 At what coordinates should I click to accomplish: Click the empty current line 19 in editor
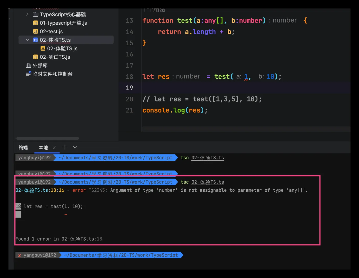click(246, 88)
